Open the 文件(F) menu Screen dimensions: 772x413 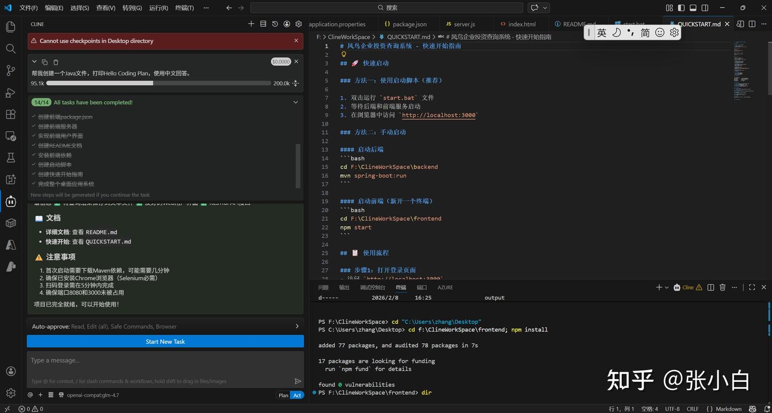(x=28, y=8)
